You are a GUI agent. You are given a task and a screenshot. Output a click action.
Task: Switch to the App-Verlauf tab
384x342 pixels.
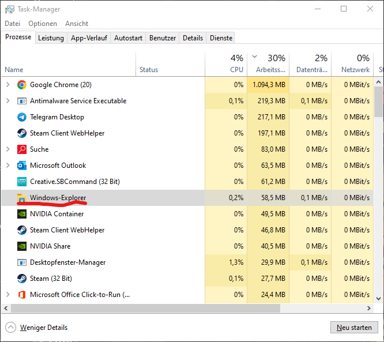pos(89,38)
